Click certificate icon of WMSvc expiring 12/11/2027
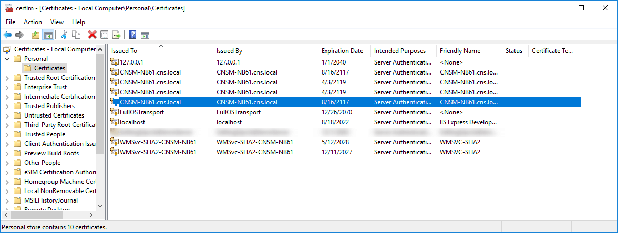Screen dimensions: 618x233 click(x=115, y=152)
